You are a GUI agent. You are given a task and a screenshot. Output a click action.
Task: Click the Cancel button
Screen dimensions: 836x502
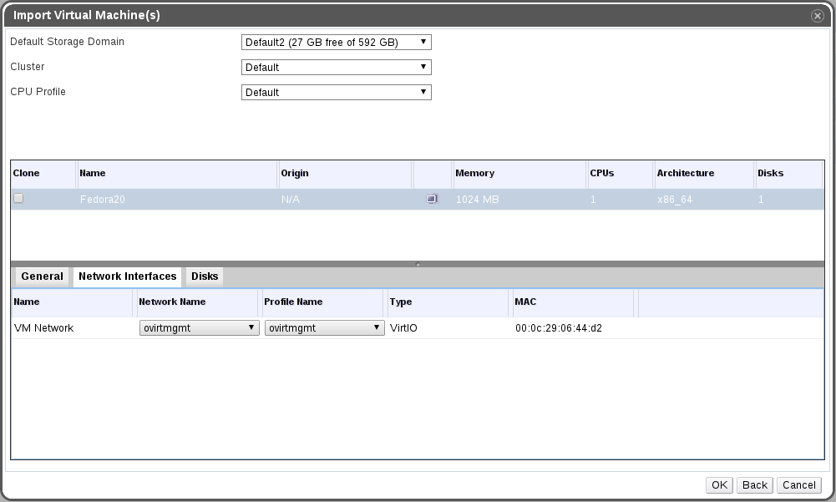[x=798, y=485]
